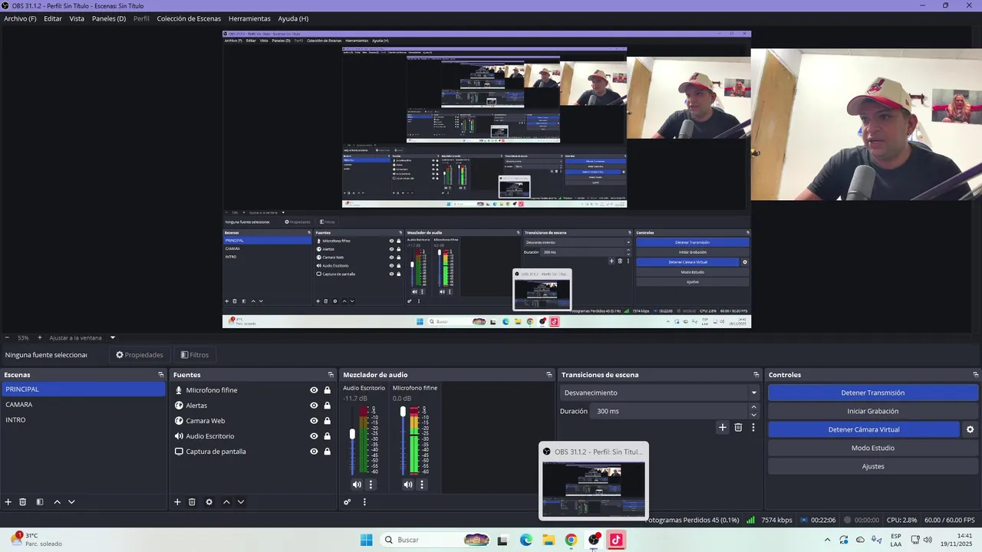Click Detener Transmisión button
Viewport: 982px width, 552px height.
(x=873, y=393)
